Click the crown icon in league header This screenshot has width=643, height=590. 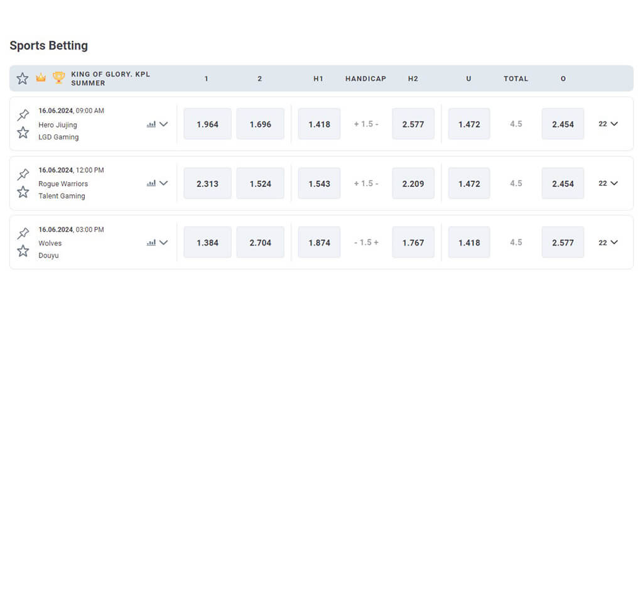(x=41, y=77)
